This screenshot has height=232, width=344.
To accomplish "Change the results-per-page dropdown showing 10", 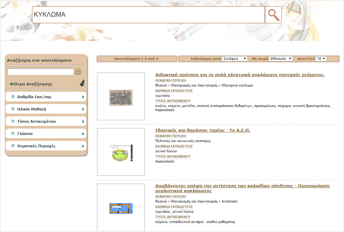I will pyautogui.click(x=321, y=59).
